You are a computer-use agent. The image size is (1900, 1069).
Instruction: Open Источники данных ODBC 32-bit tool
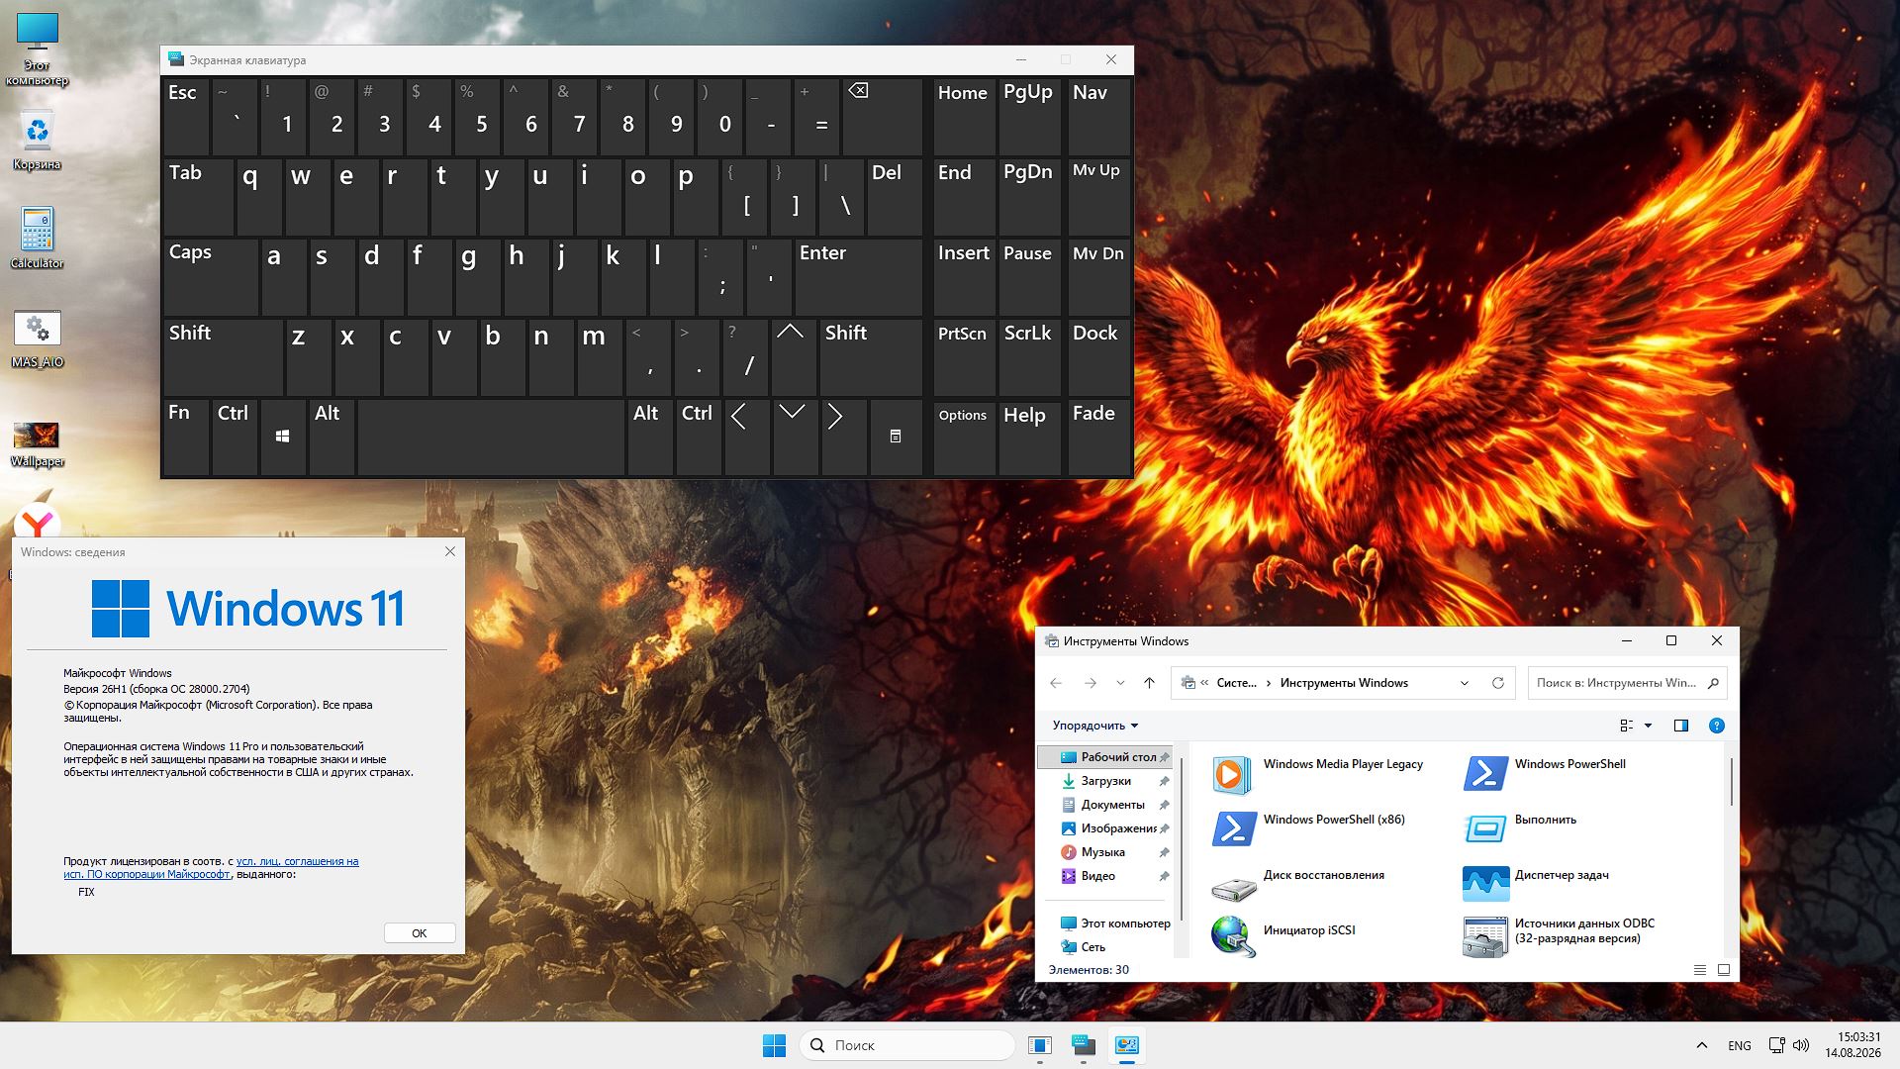[1560, 936]
